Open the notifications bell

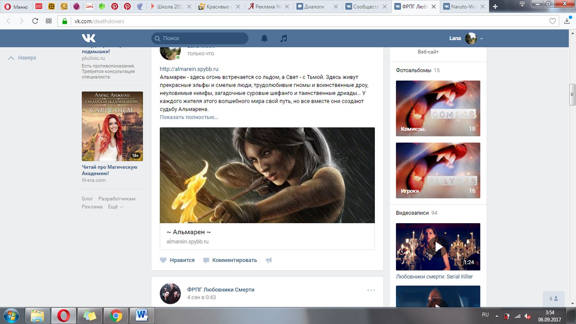pyautogui.click(x=264, y=38)
